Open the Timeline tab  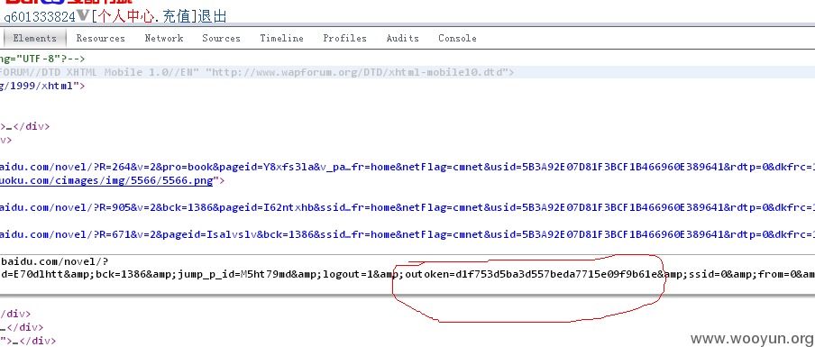point(281,39)
